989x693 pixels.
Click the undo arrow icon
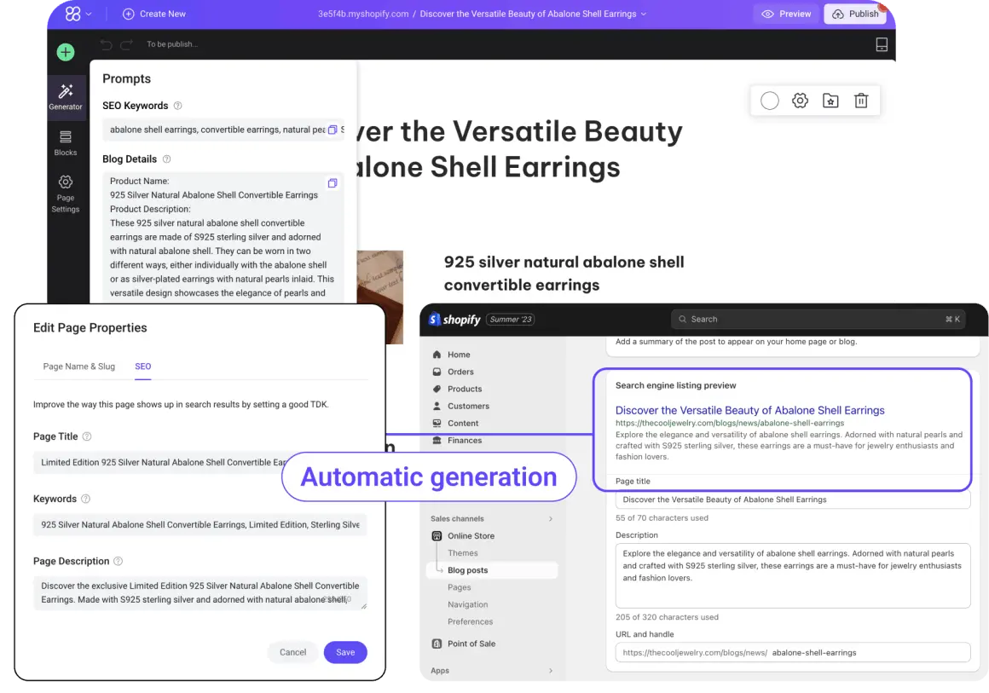click(x=107, y=44)
